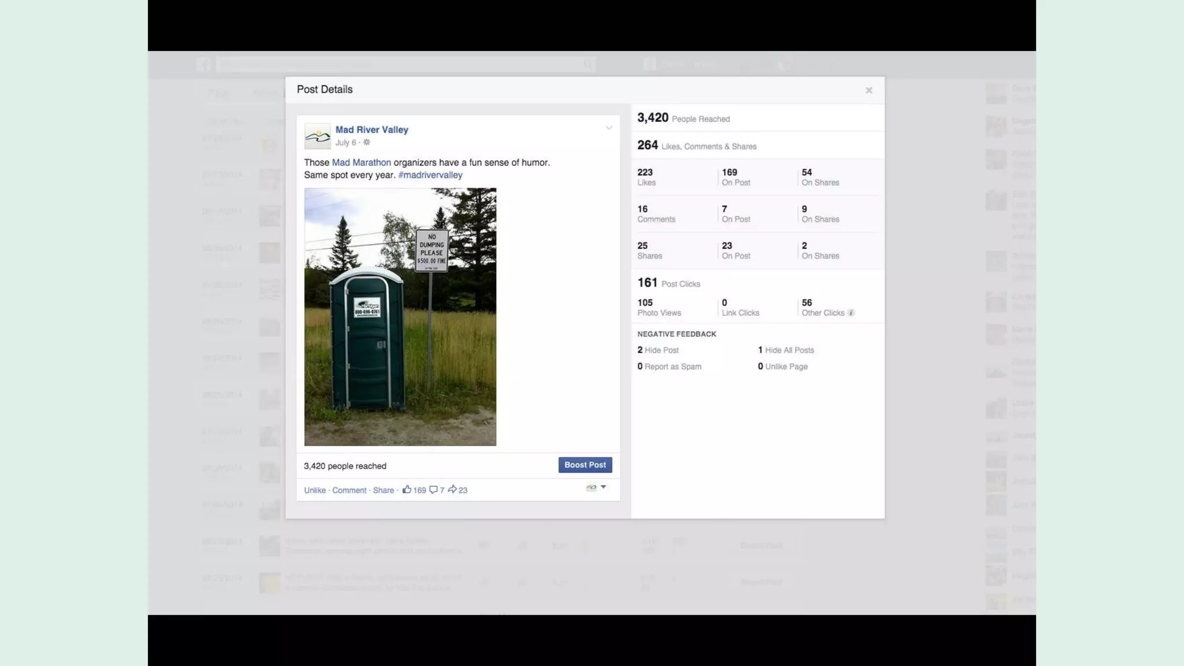The width and height of the screenshot is (1184, 666).
Task: Open the portable toilet photo
Action: [x=400, y=317]
